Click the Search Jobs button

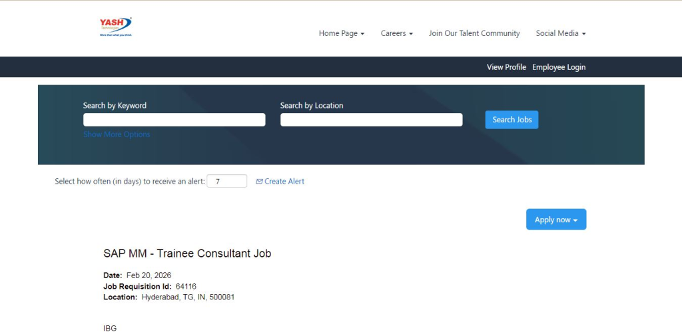pyautogui.click(x=511, y=120)
